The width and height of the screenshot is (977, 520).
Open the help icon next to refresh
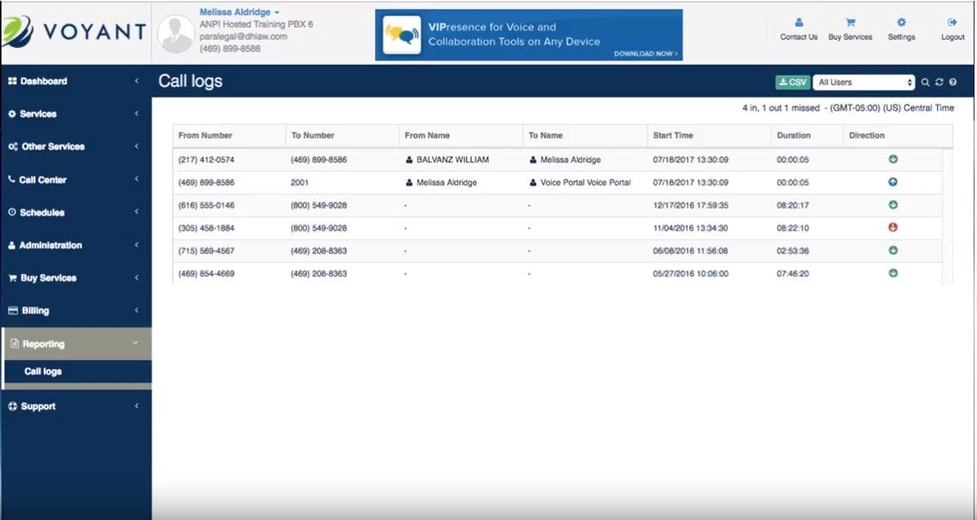point(952,82)
